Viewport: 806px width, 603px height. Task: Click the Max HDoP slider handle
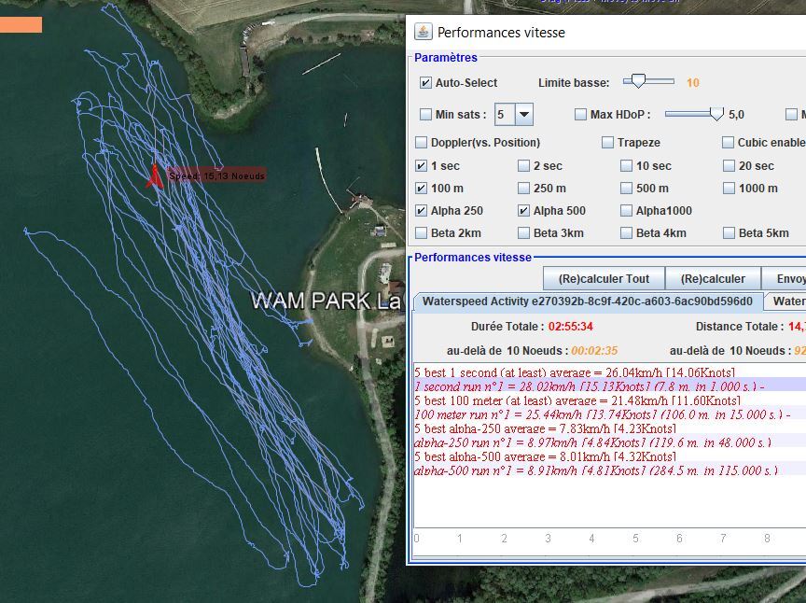pos(716,114)
